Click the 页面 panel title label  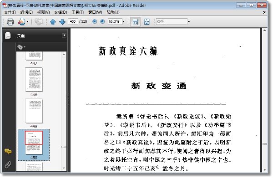[x=21, y=36]
